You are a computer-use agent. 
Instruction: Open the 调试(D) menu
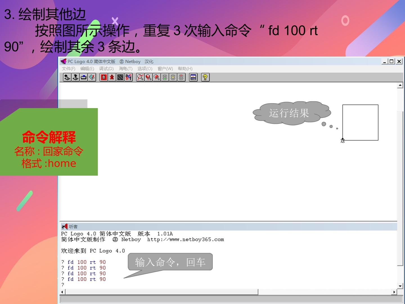(106, 69)
